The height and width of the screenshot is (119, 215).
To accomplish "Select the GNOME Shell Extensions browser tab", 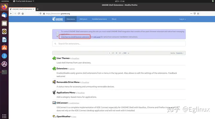I will (22, 9).
